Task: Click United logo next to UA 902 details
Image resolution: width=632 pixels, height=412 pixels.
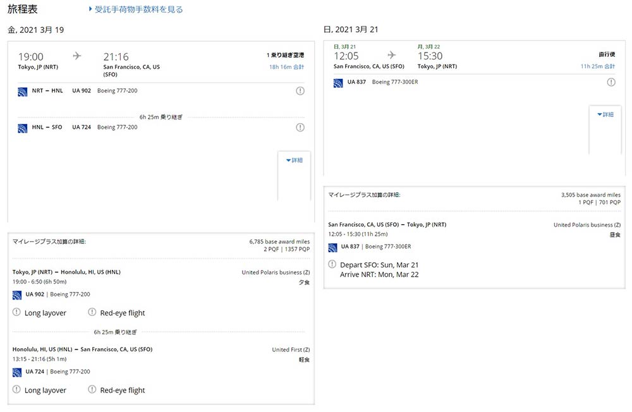Action: (x=17, y=295)
